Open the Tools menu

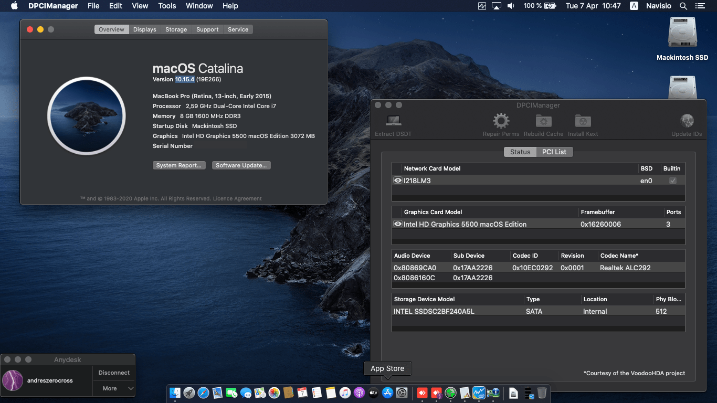(x=167, y=6)
